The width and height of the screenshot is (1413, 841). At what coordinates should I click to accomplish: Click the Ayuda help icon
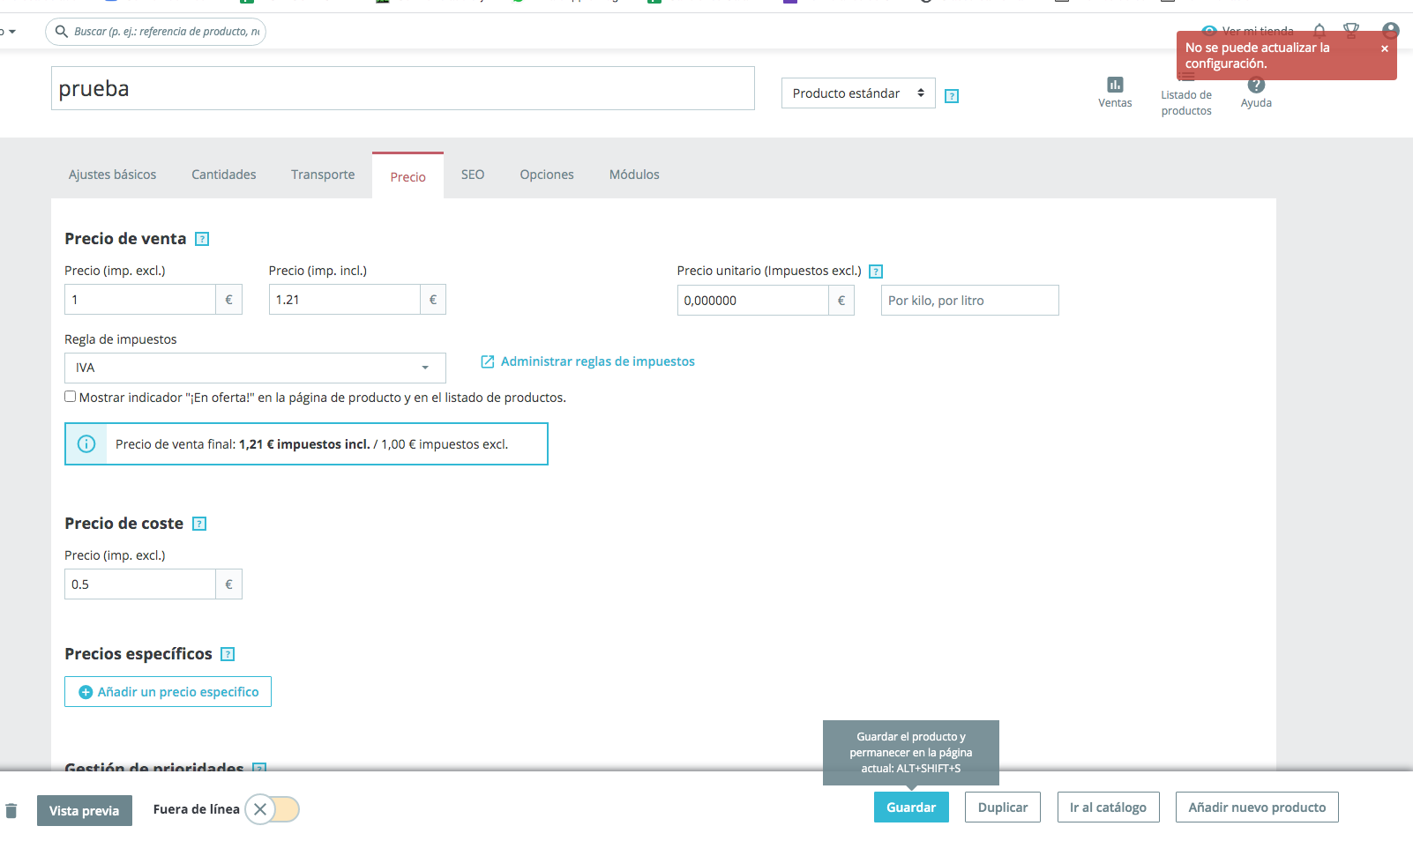tap(1256, 86)
